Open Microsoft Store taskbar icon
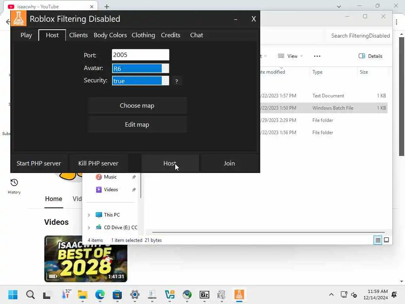This screenshot has height=304, width=405. pyautogui.click(x=117, y=294)
